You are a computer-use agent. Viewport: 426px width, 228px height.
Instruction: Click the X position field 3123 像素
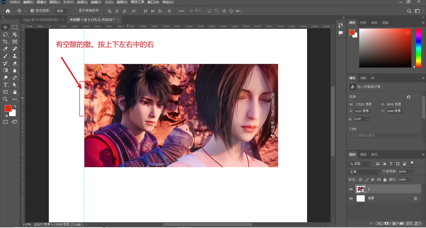(363, 111)
